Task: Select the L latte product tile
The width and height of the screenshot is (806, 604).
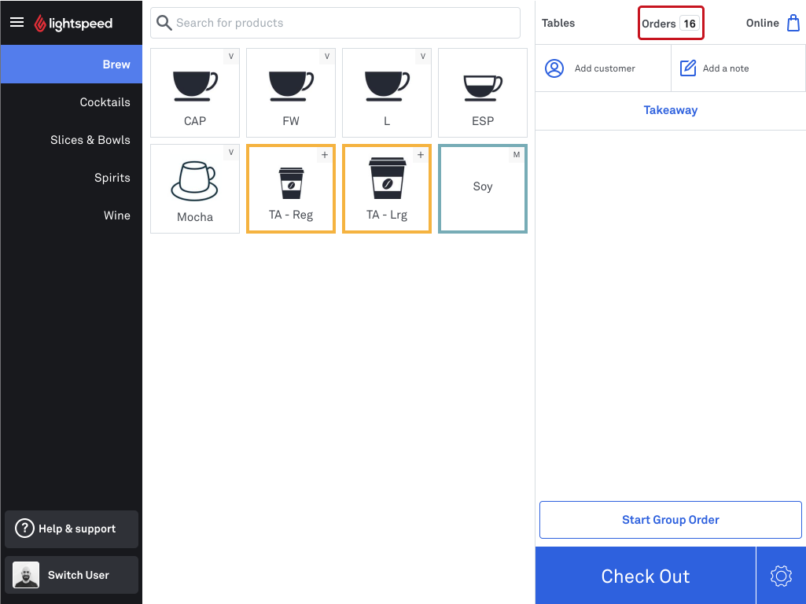Action: [387, 93]
